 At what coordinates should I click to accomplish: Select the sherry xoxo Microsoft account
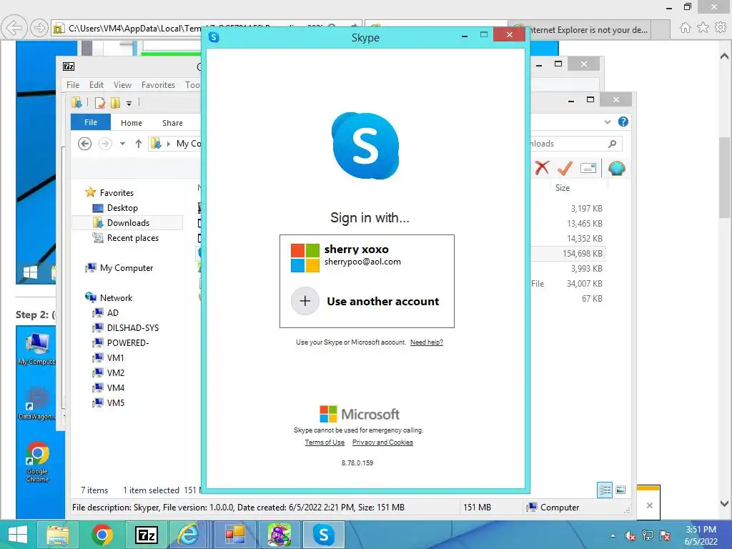[x=367, y=257]
